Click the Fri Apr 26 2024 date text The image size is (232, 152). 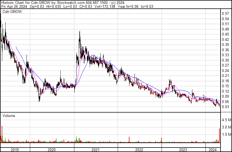(14, 6)
